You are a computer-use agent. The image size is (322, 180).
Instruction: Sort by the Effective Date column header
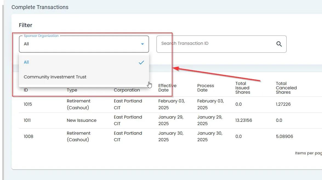[x=167, y=88]
